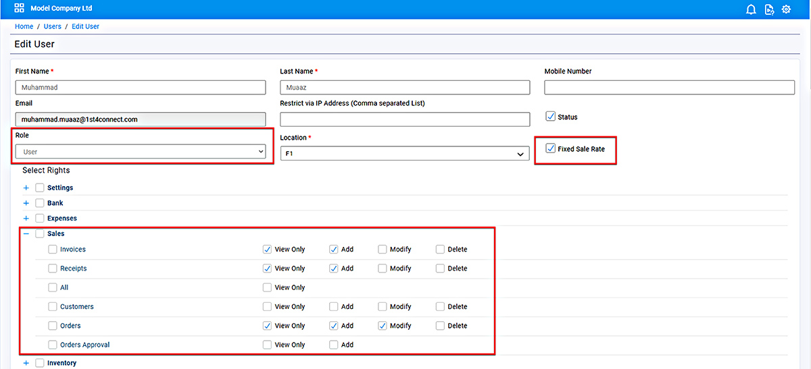Check the Orders Approval row checkbox
The width and height of the screenshot is (811, 369).
53,345
